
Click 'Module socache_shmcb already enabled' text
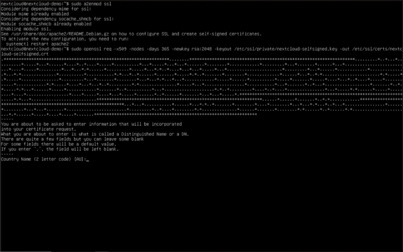coord(46,24)
